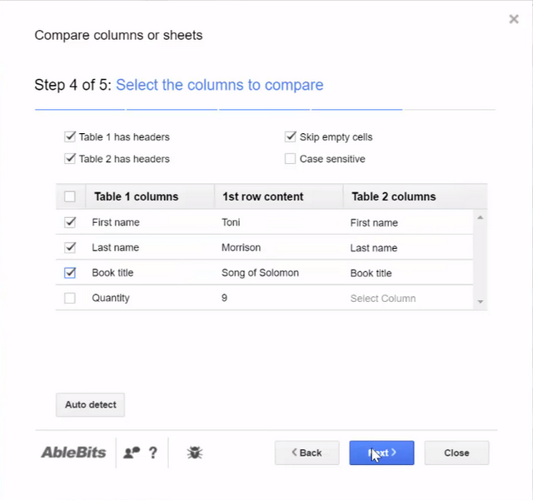The height and width of the screenshot is (500, 533).
Task: Click the Auto detect button
Action: click(91, 404)
